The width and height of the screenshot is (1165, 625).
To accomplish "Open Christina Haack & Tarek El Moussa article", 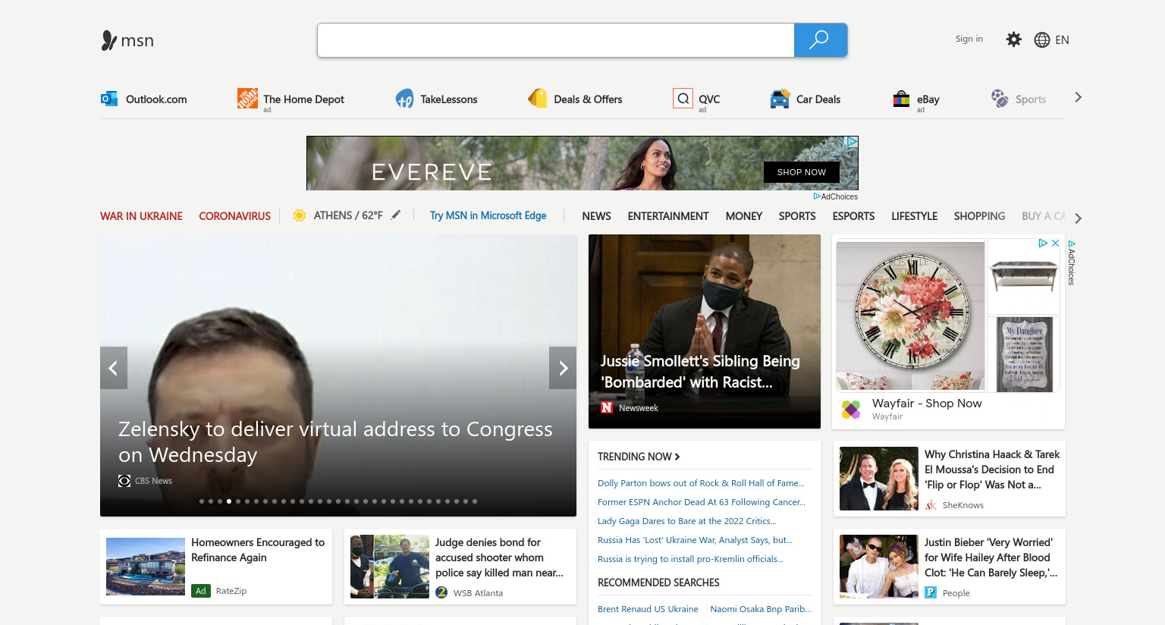I will pos(992,470).
